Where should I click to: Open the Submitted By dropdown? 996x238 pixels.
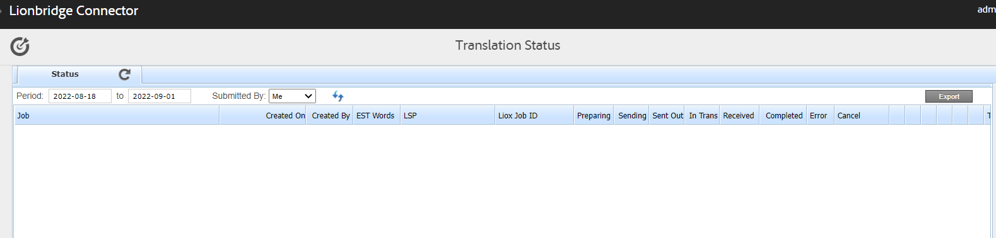292,96
